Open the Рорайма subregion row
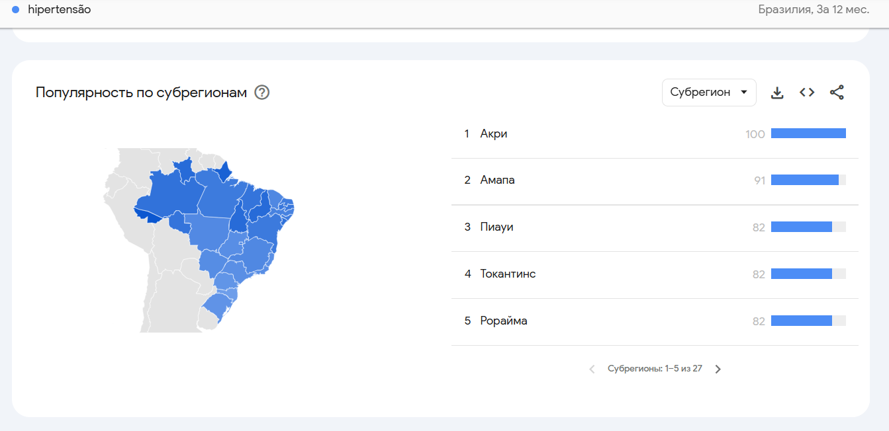 pos(655,321)
